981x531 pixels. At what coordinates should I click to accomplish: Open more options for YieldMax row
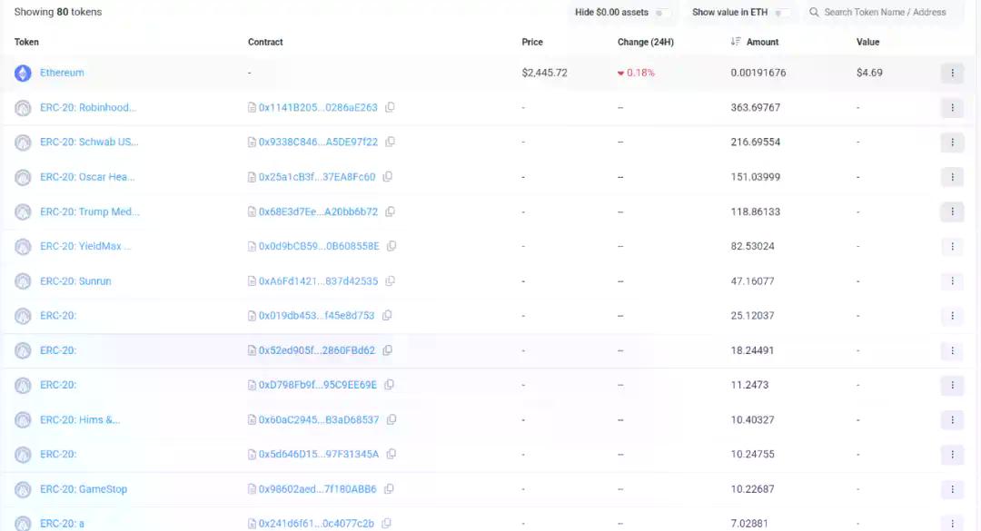[x=952, y=246]
